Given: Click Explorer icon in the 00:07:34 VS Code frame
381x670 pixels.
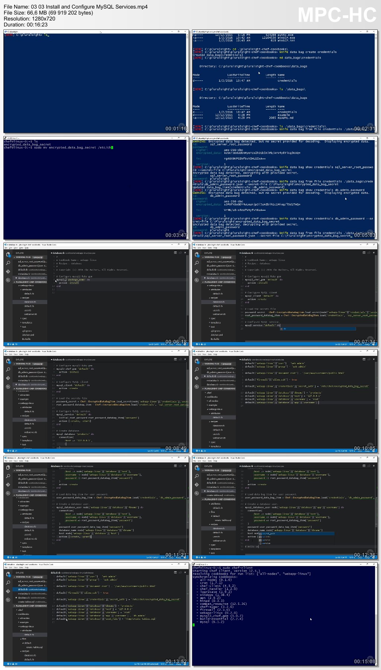Looking at the screenshot, I should tap(196, 255).
